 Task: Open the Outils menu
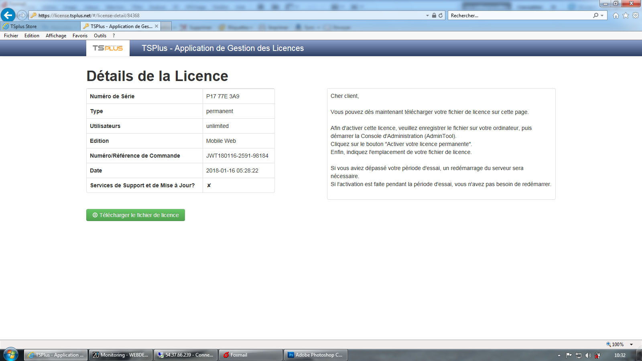100,36
